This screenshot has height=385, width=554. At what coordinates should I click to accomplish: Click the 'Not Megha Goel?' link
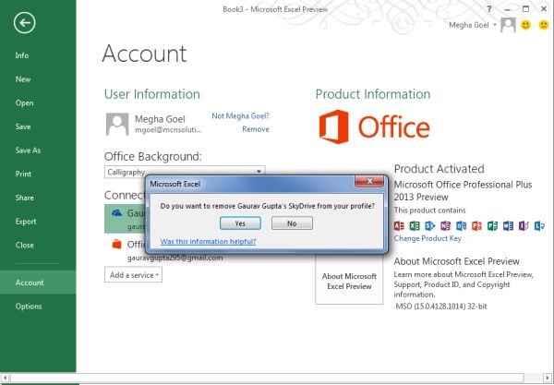point(240,115)
